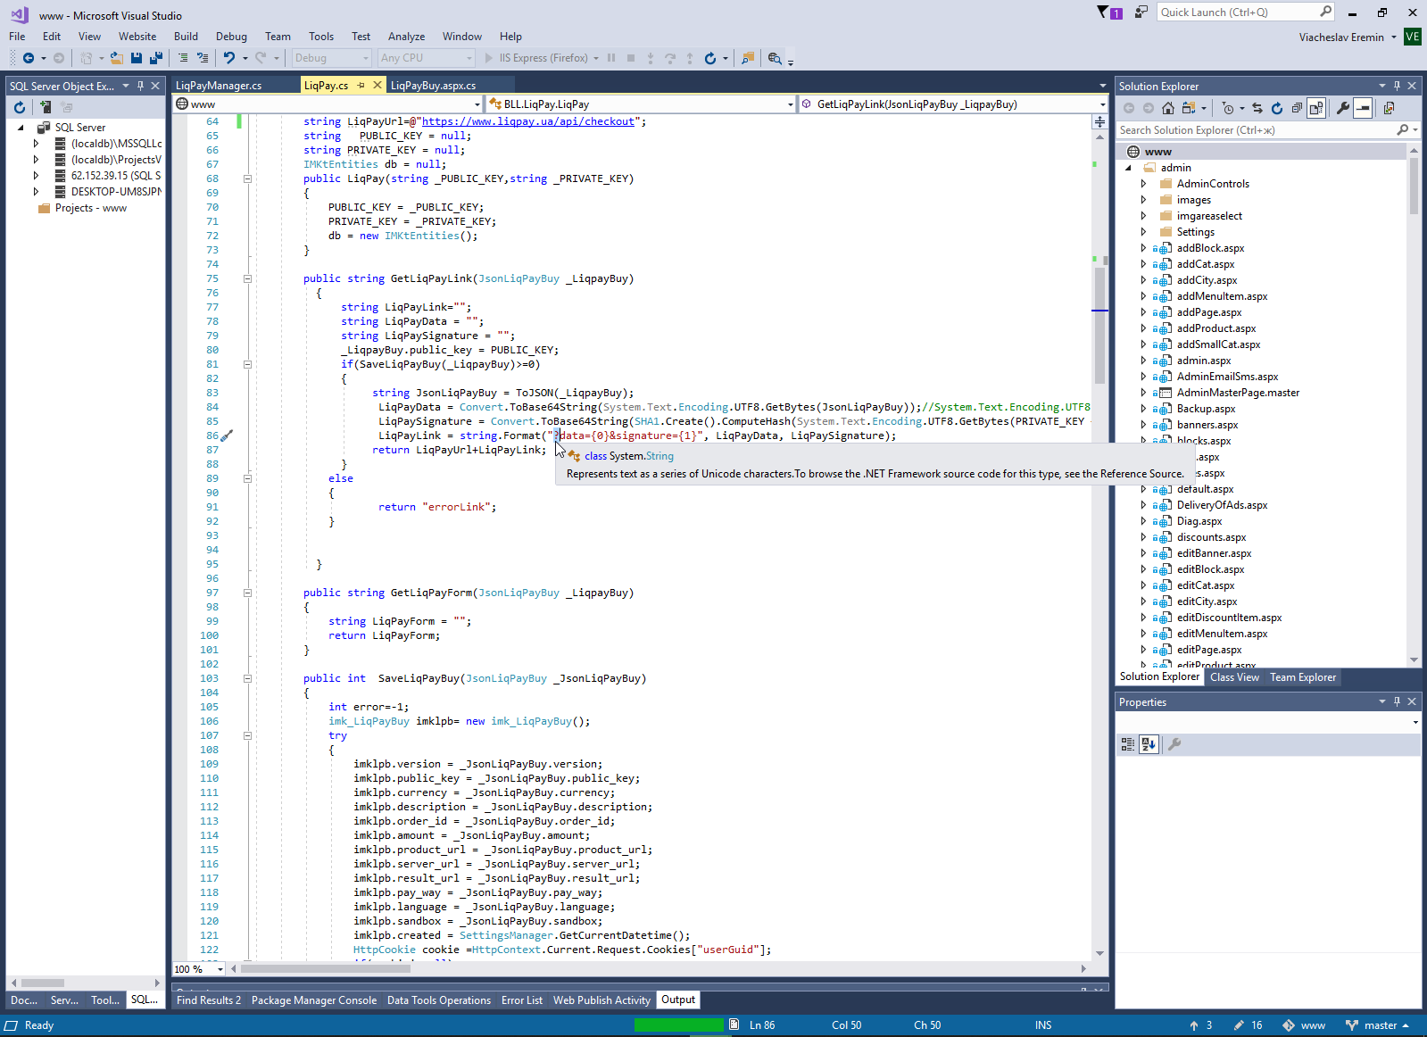Click the Undo arrow in the toolbar
Viewport: 1427px width, 1037px height.
coord(229,58)
